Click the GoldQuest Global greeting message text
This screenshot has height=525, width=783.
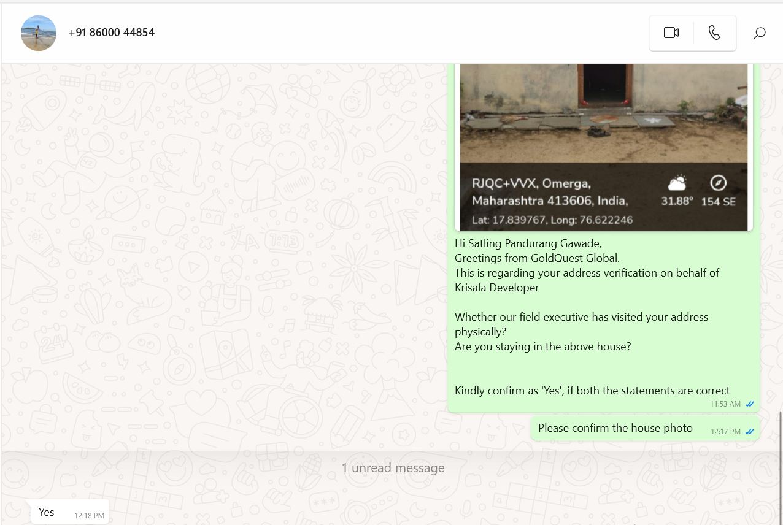[537, 258]
